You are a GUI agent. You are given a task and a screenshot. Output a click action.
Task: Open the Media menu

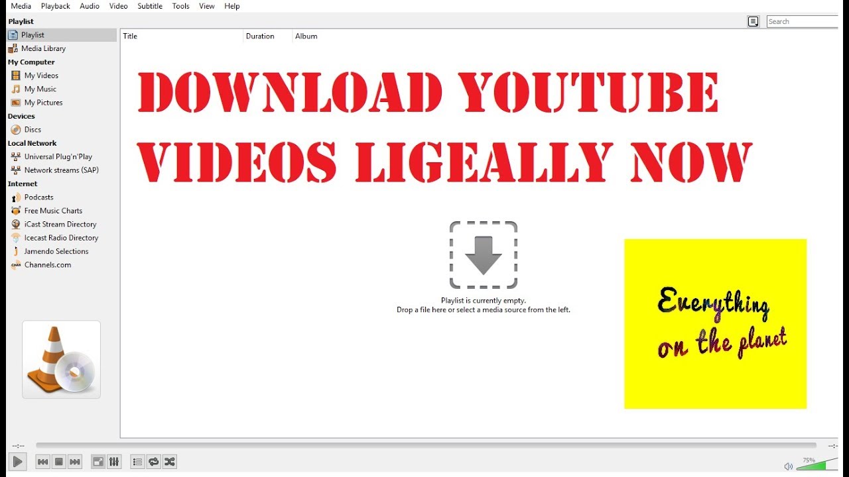pos(21,6)
